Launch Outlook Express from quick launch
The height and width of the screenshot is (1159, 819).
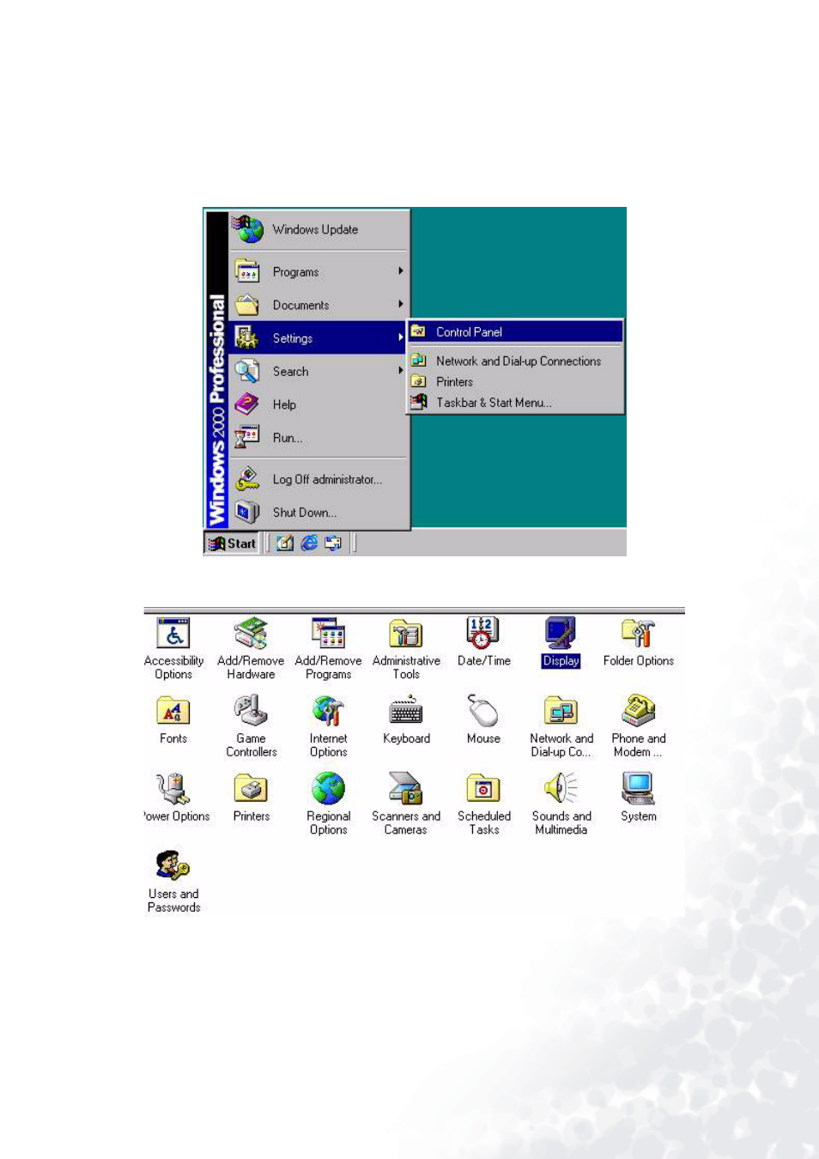coord(333,543)
